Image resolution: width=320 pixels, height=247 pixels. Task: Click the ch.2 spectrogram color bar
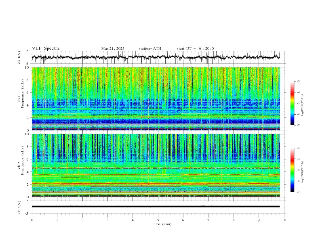point(292,170)
